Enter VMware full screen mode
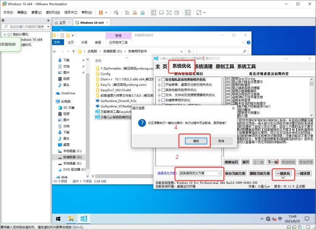The image size is (316, 230). [169, 13]
